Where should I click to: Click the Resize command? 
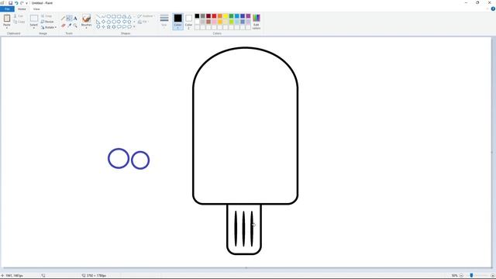coord(47,22)
